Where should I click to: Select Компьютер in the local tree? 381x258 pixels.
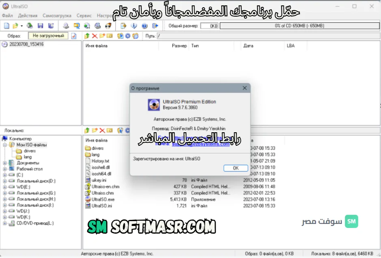tap(20, 139)
